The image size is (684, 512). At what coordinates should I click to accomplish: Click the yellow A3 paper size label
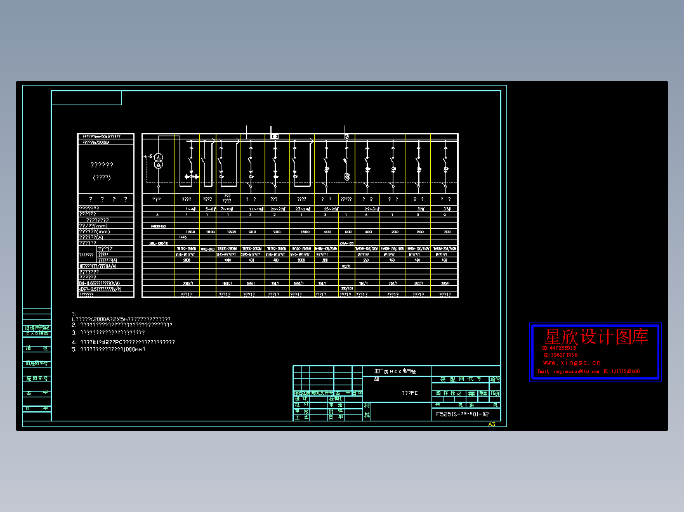click(x=491, y=425)
